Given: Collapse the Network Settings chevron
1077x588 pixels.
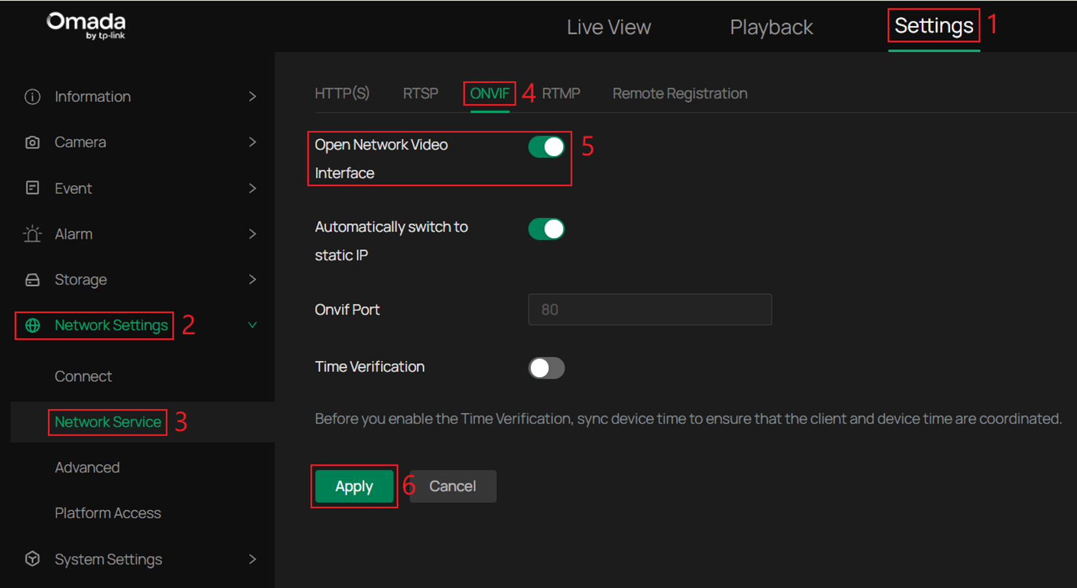Looking at the screenshot, I should point(252,325).
